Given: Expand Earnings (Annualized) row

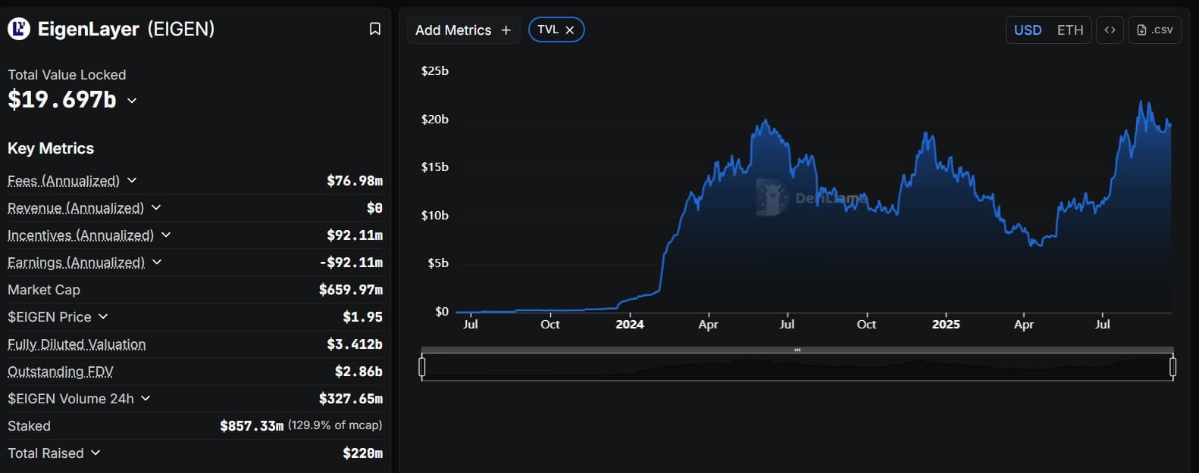Looking at the screenshot, I should point(157,262).
